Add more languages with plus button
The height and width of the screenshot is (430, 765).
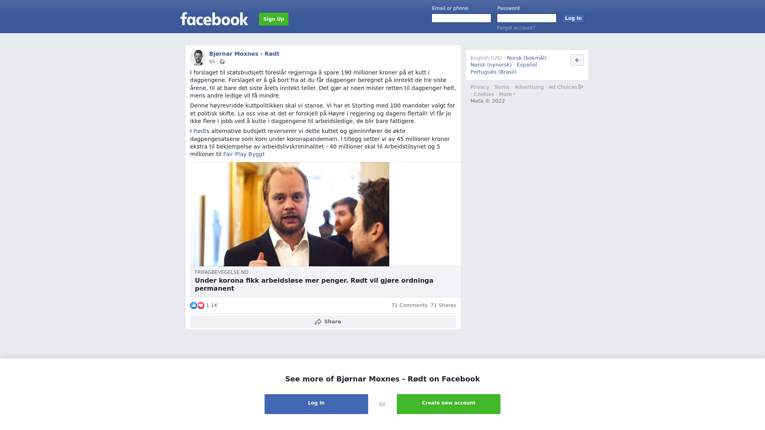tap(577, 60)
